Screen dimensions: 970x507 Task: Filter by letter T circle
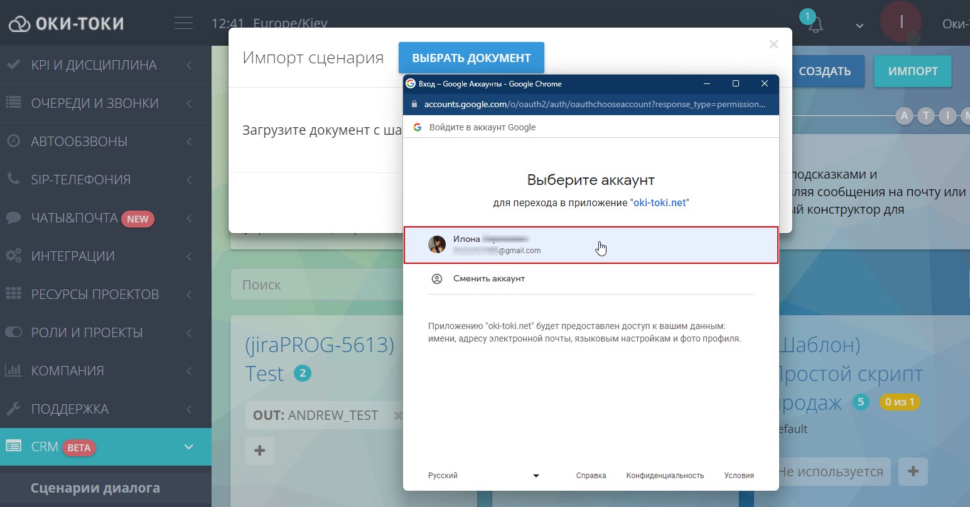click(x=926, y=116)
